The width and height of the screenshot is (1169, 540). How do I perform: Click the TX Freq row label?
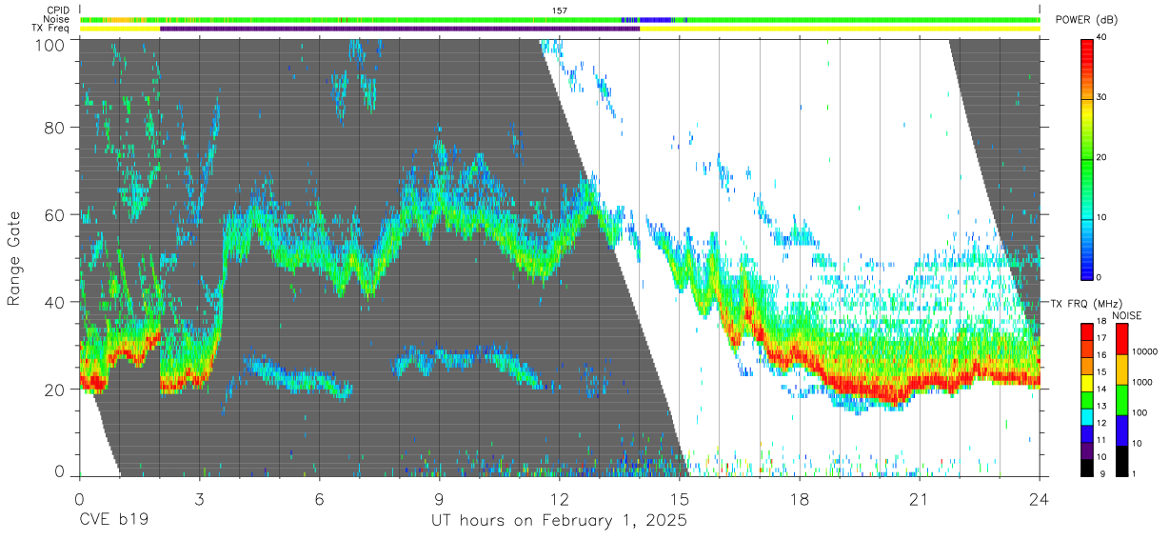50,28
